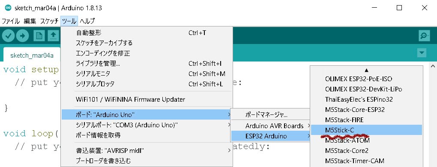Click the Arduino logo in the title bar
The image size is (437, 167).
point(8,8)
